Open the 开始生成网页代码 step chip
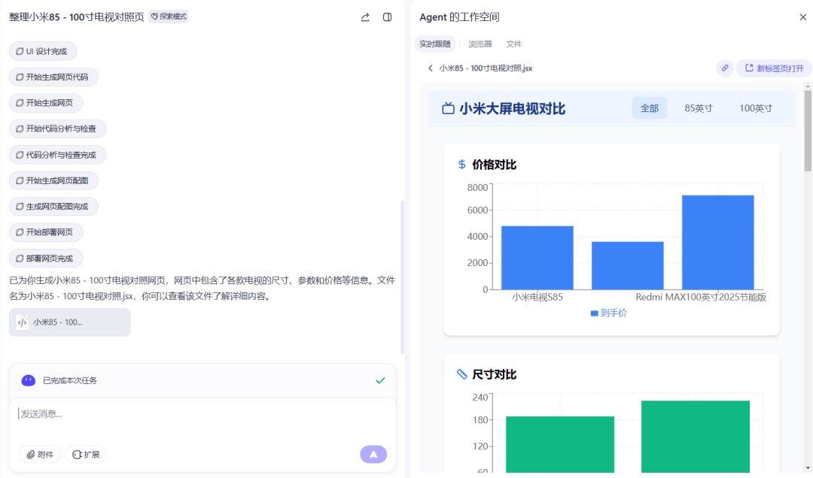 pyautogui.click(x=53, y=77)
